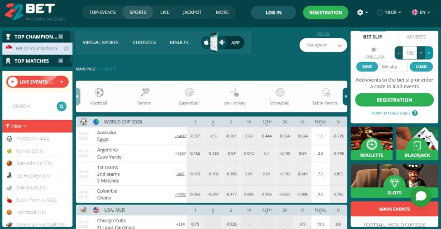
Task: Click the 22BET logo
Action: click(x=34, y=12)
